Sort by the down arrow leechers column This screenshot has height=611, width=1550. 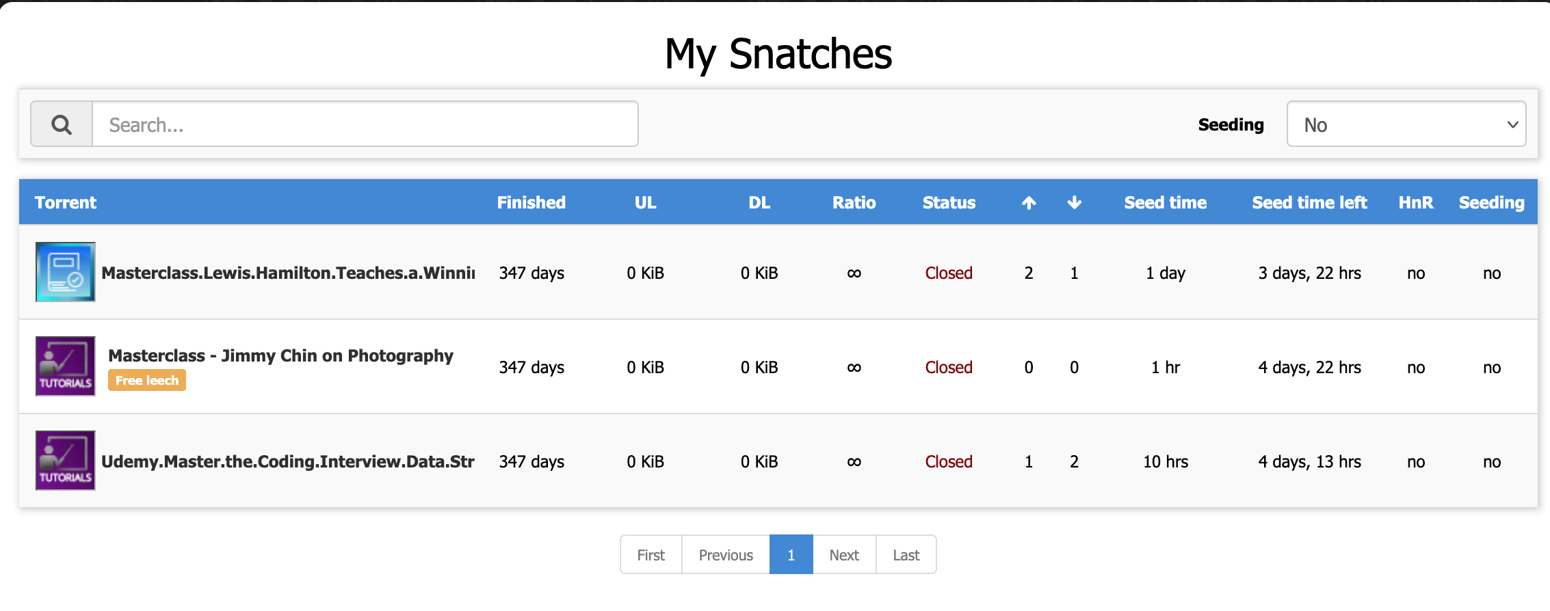tap(1074, 202)
